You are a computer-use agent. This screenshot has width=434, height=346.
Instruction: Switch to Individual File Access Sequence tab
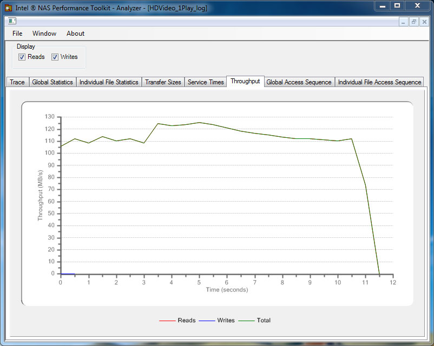(x=379, y=82)
